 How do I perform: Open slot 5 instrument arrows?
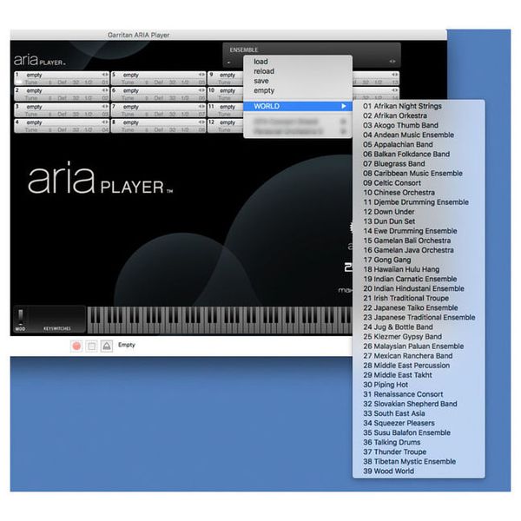pyautogui.click(x=201, y=75)
